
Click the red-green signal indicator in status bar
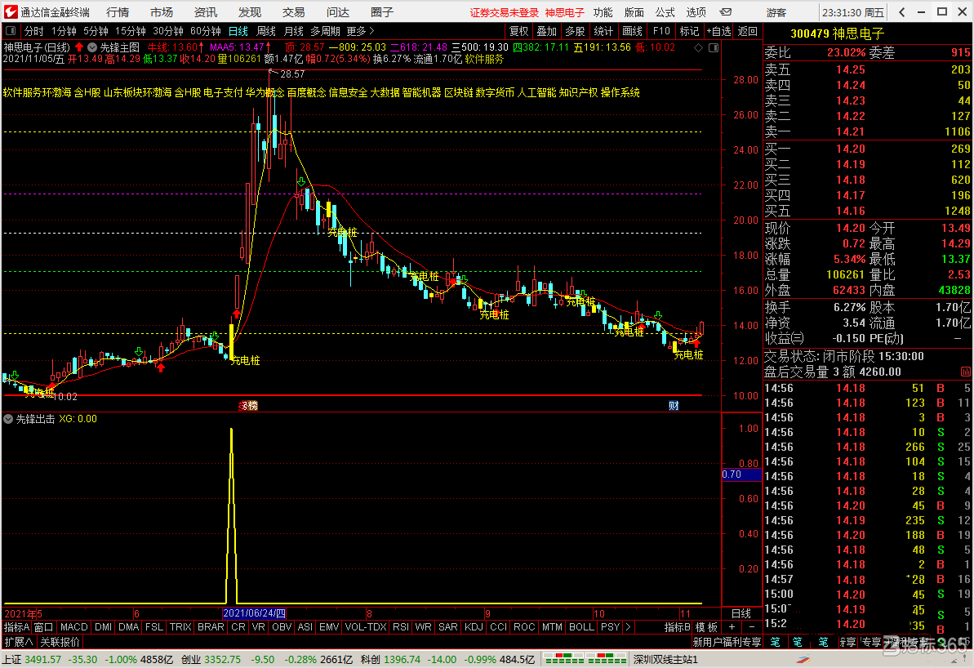[x=585, y=659]
